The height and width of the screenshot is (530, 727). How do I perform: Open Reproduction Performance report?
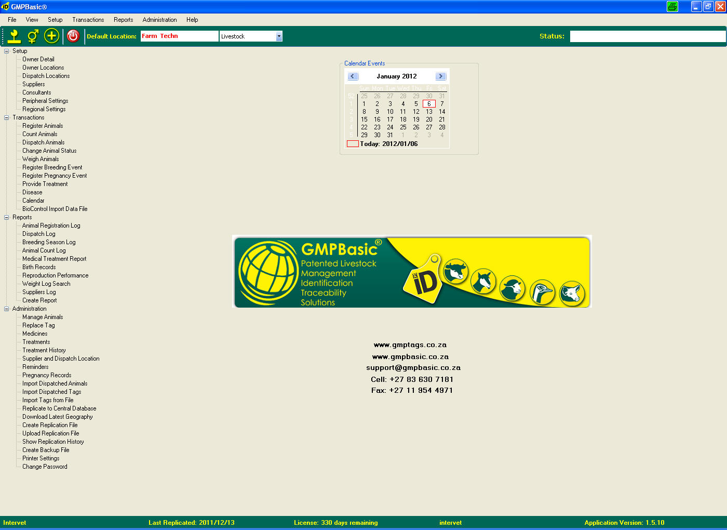[x=55, y=275]
